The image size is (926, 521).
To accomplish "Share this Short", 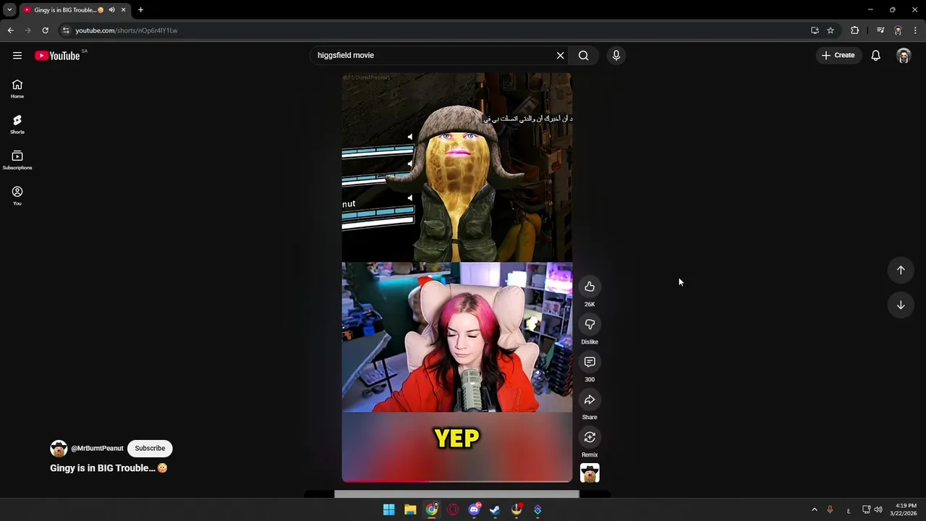I will [590, 399].
